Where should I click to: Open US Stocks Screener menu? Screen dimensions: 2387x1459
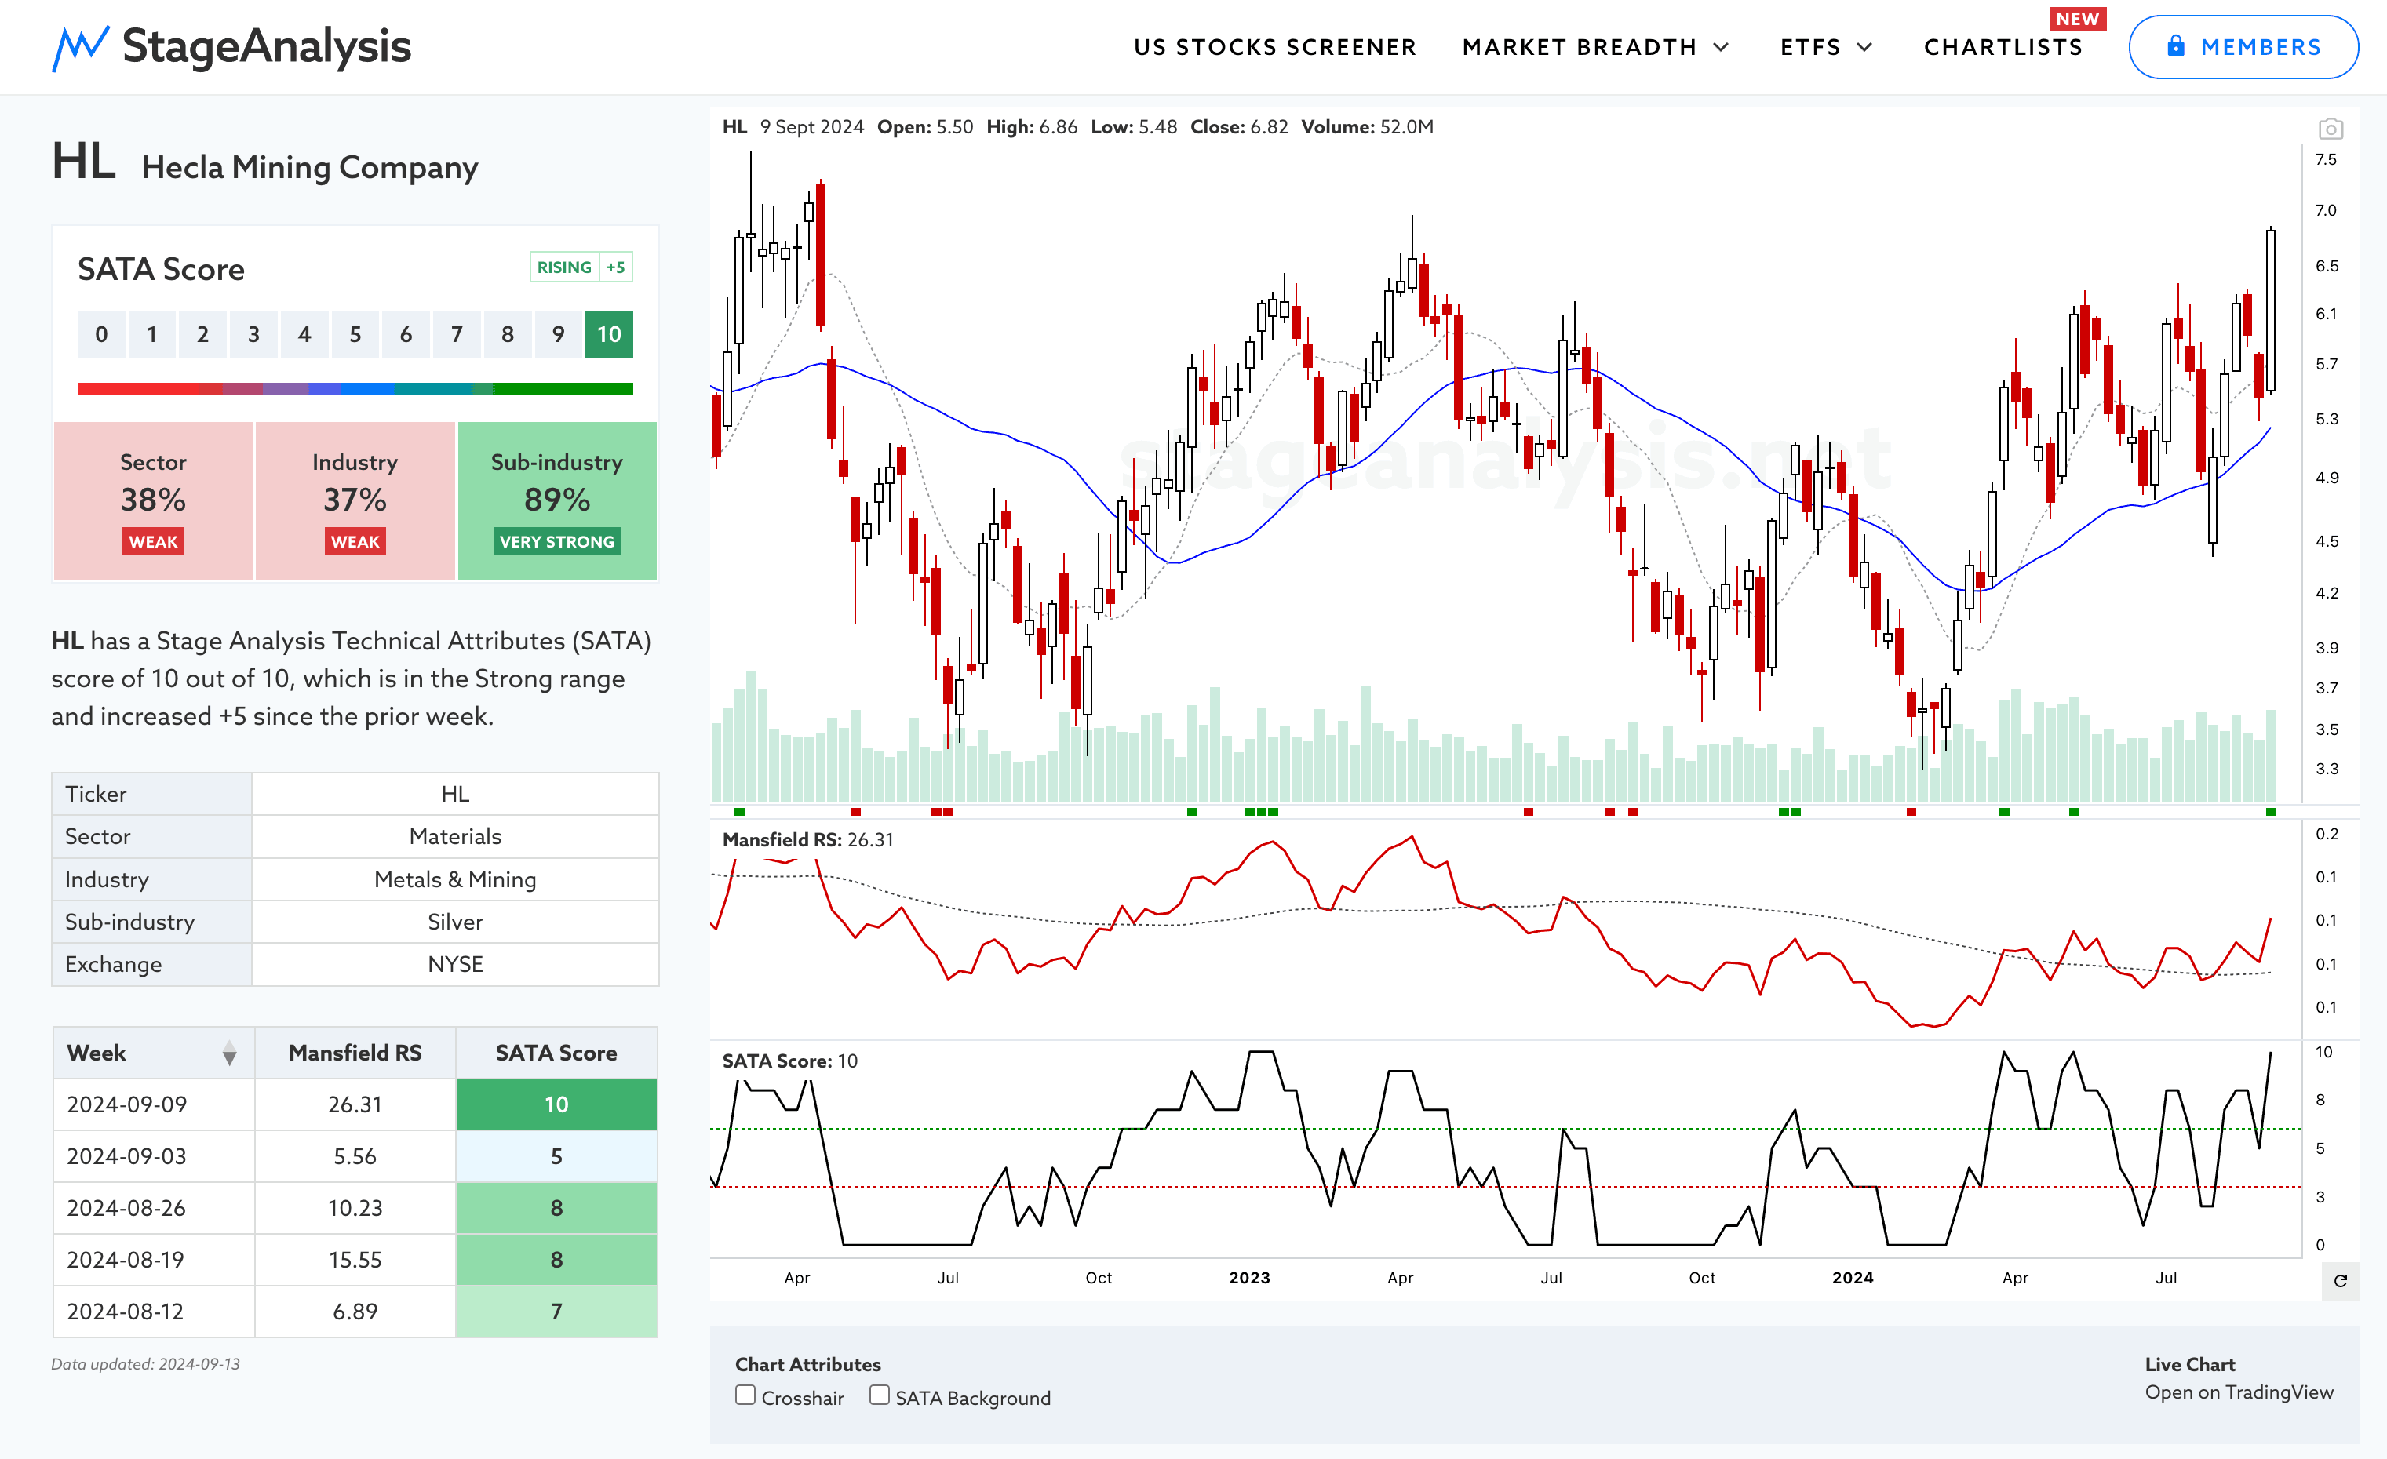(x=1275, y=46)
